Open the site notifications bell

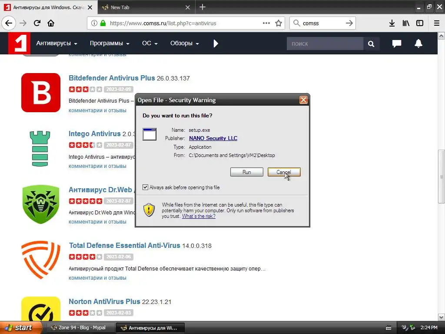coord(418,43)
